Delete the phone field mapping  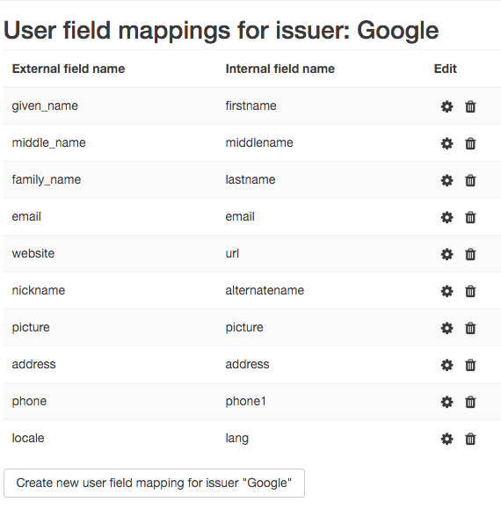coord(470,402)
